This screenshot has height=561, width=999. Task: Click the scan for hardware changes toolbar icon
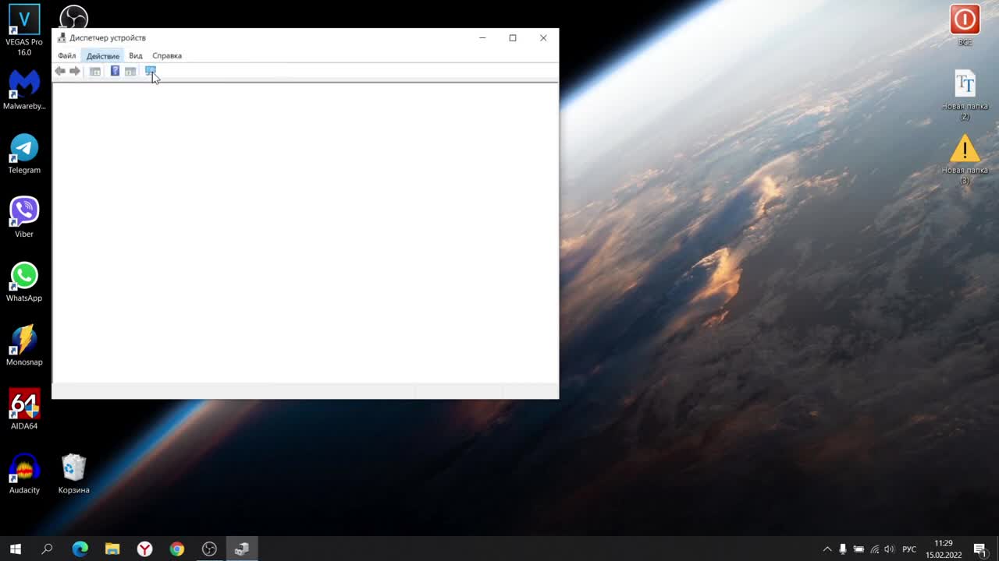tap(151, 71)
